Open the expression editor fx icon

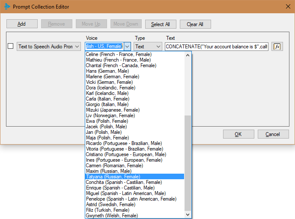point(277,47)
